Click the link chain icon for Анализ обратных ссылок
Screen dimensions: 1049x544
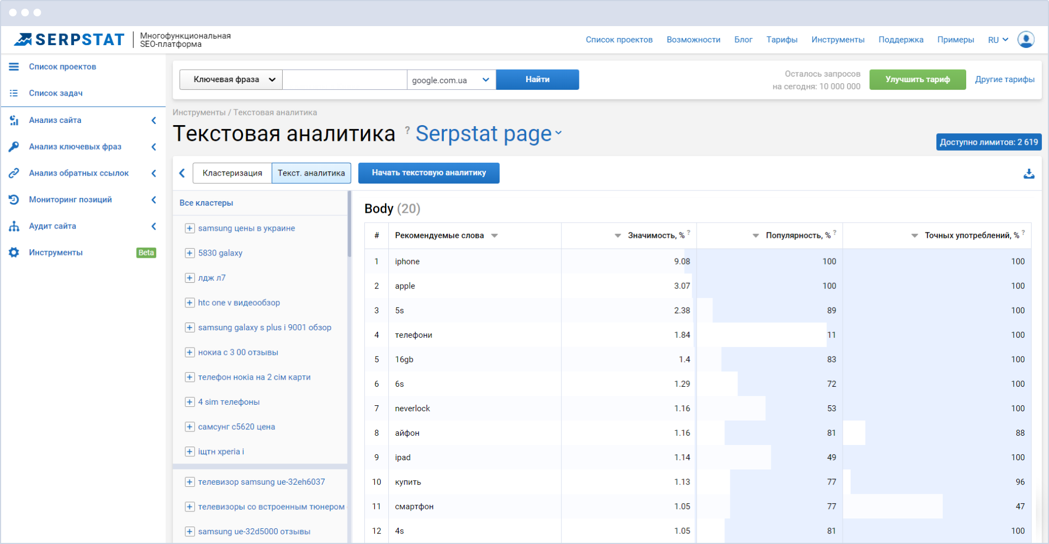14,173
